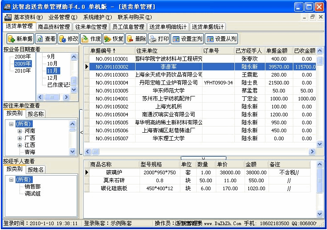Viewport: 327px width, 230px height.
Task: Click the detail grid vertical scrollbar up arrow
Action: 319,165
